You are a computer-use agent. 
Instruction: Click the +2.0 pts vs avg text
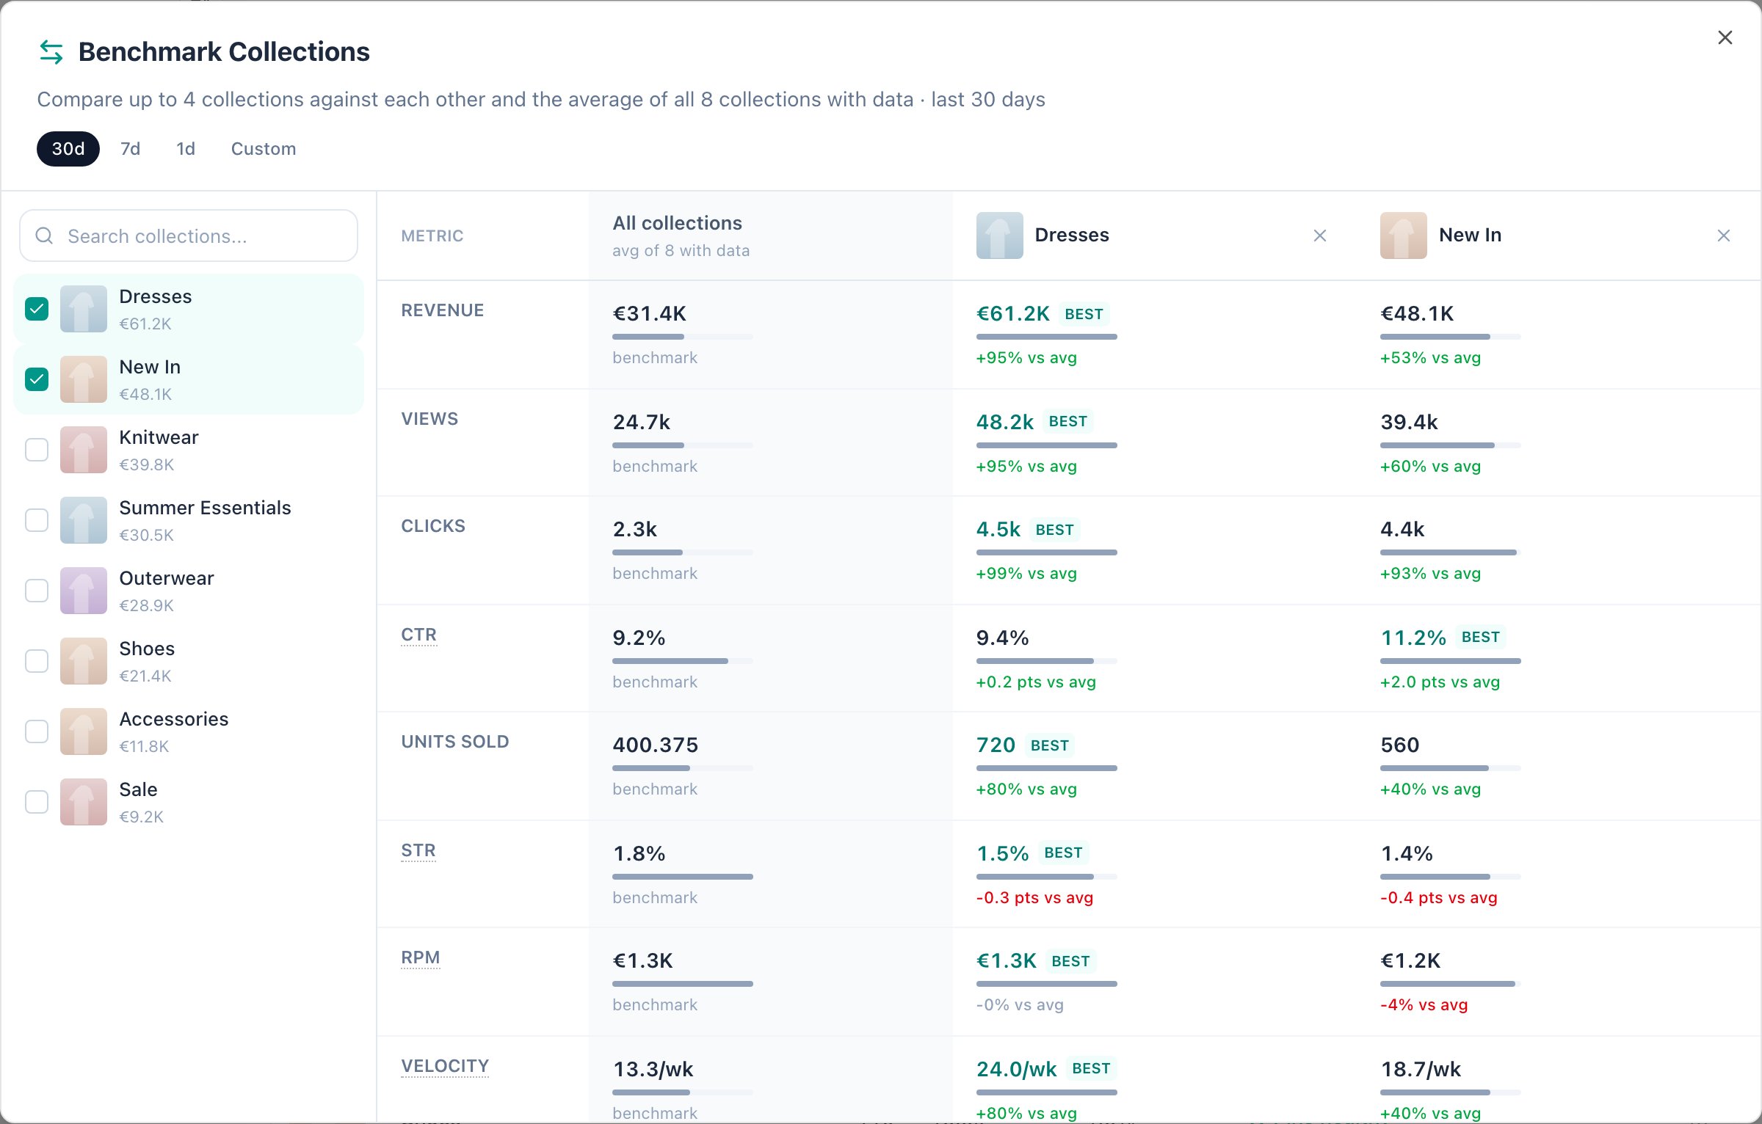[x=1440, y=682]
